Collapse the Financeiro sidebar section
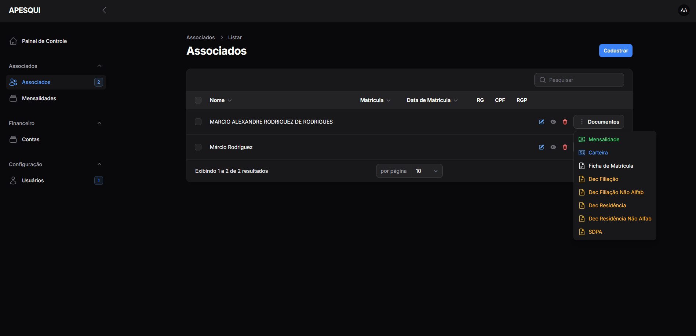696x336 pixels. tap(99, 123)
